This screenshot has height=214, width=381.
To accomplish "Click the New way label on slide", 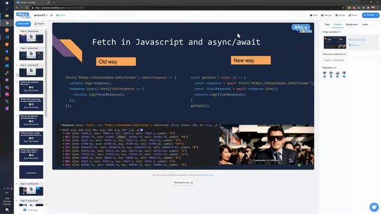I will tap(251, 61).
